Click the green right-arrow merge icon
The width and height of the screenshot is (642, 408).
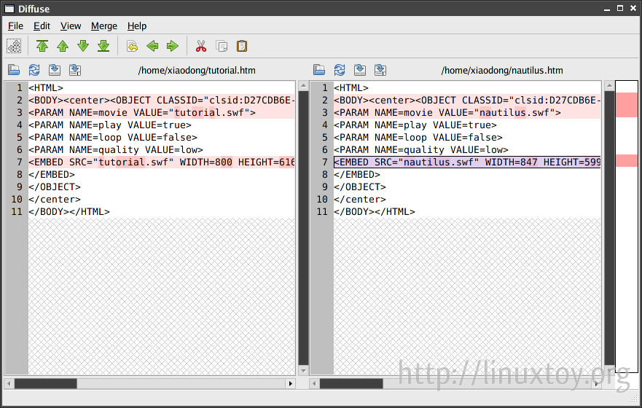click(173, 46)
